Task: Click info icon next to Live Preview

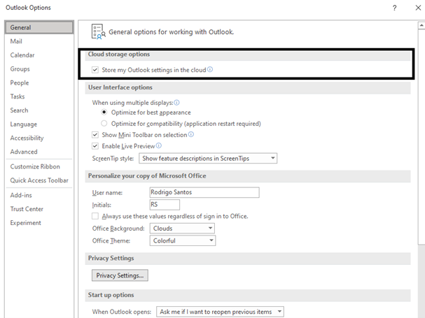Action: click(159, 145)
